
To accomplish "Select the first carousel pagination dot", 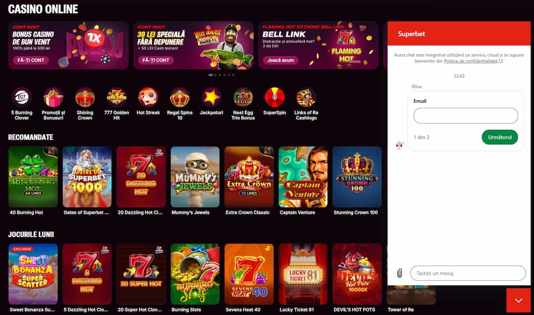I will 210,75.
